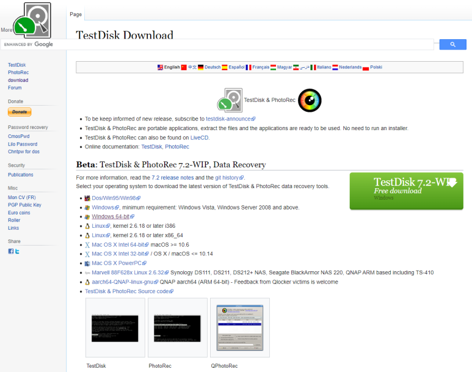
Task: Click the Hungarian flag icon
Action: tap(273, 67)
